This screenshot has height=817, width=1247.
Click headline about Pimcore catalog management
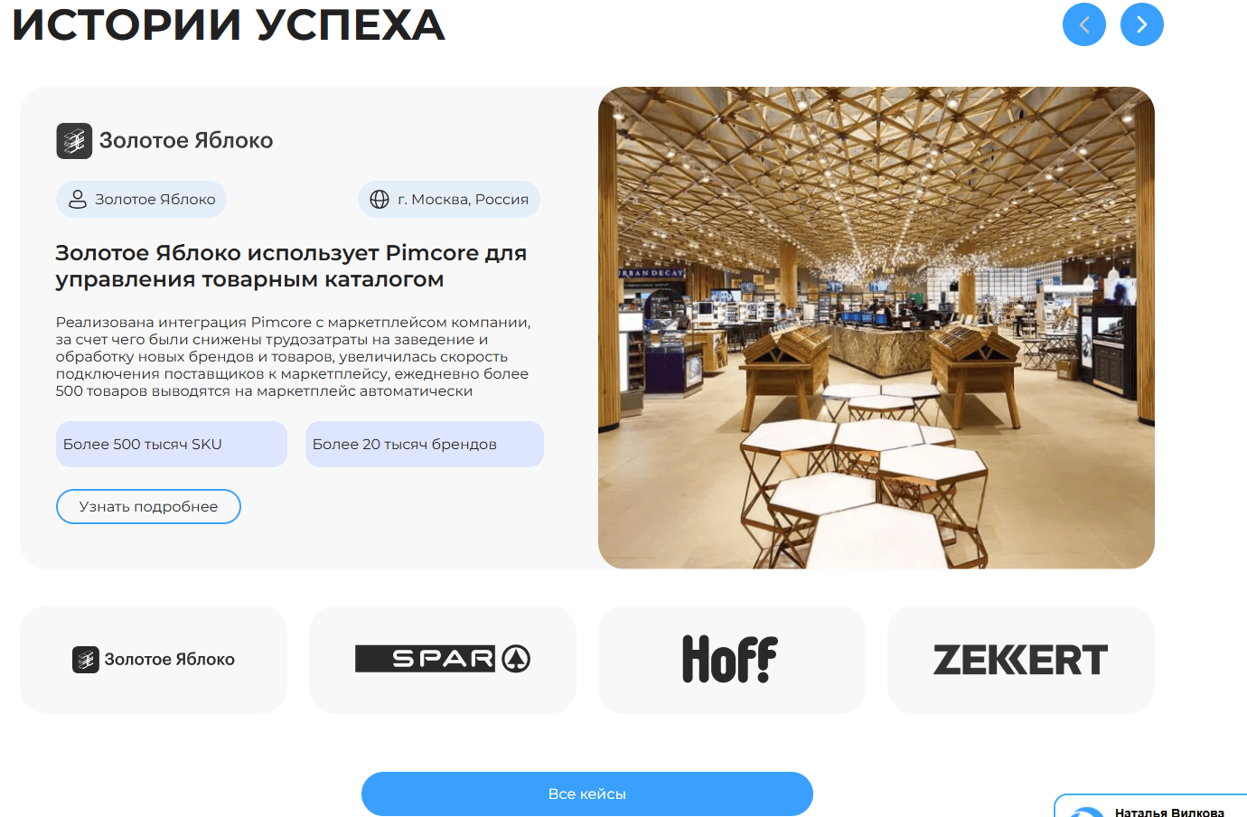pyautogui.click(x=291, y=266)
